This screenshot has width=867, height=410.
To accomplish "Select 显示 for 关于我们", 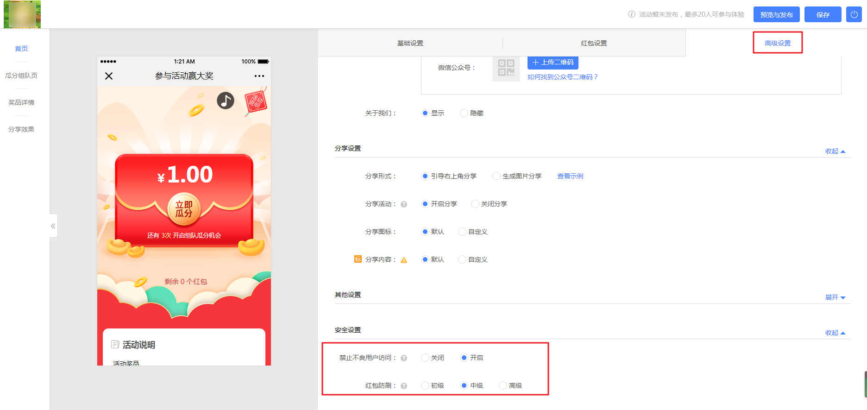I will tap(433, 113).
